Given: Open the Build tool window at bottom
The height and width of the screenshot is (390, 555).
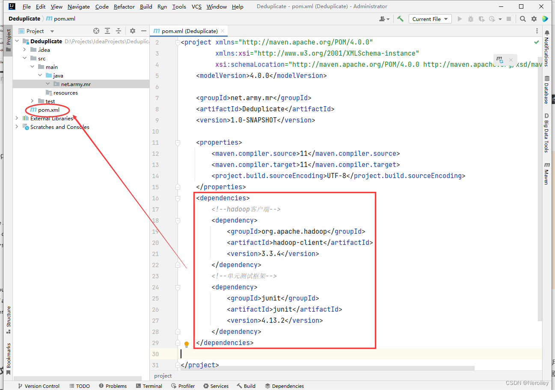Looking at the screenshot, I should 246,386.
